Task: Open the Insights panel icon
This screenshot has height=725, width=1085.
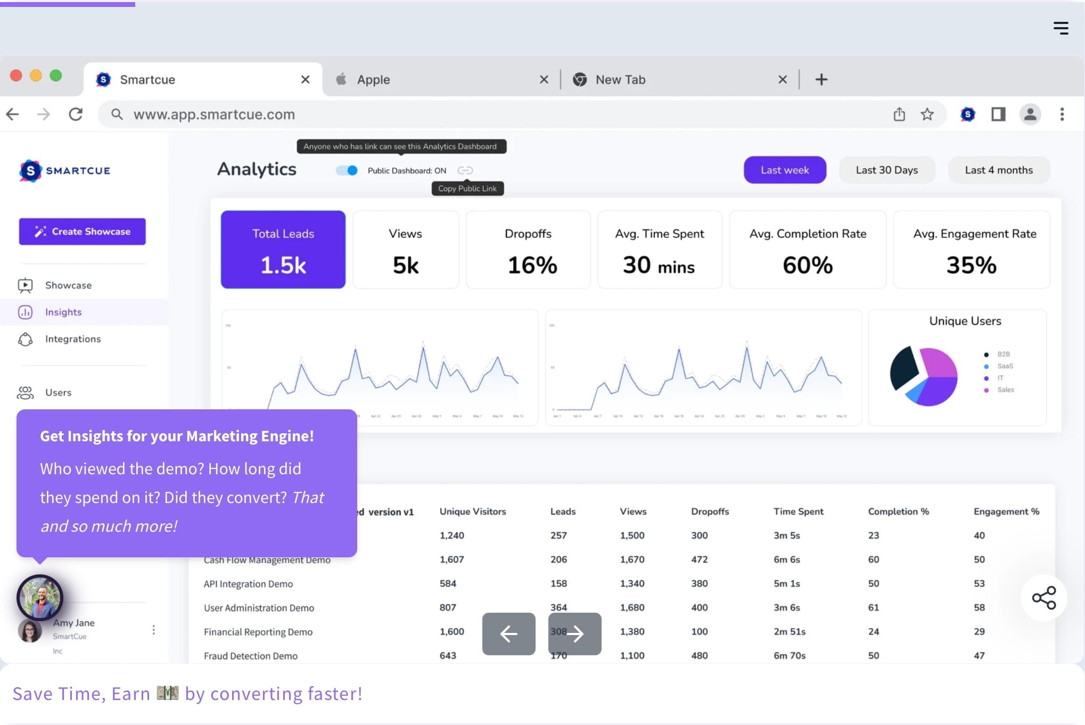Action: click(x=26, y=312)
